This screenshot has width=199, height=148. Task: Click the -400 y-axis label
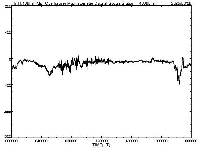point(7,85)
